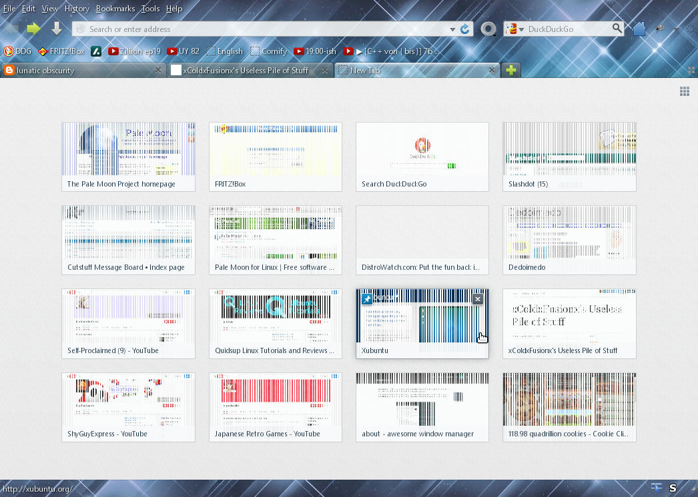Close the xColdxFusionx's tab
The image size is (698, 497).
[x=325, y=70]
